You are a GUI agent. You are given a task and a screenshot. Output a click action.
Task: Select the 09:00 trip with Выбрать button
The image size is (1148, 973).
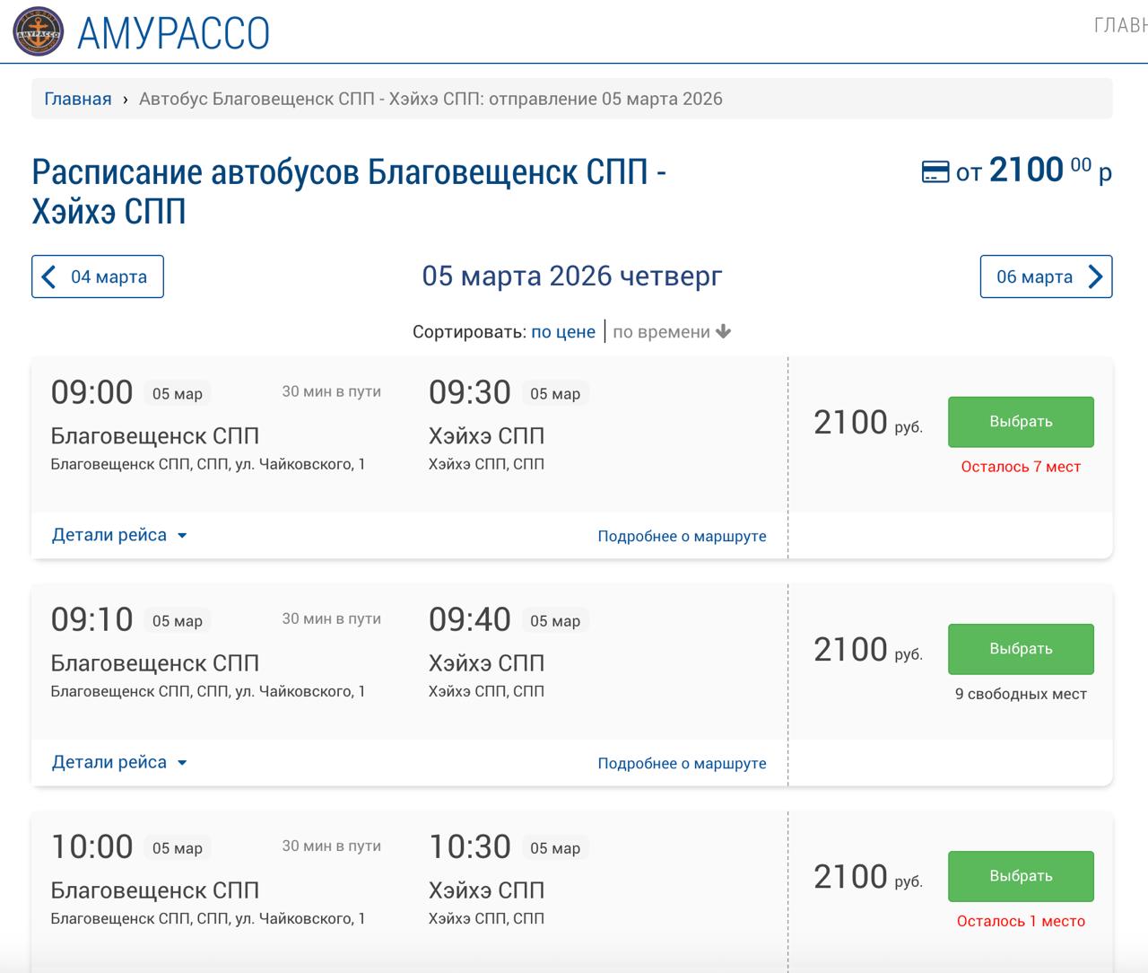click(x=1020, y=422)
